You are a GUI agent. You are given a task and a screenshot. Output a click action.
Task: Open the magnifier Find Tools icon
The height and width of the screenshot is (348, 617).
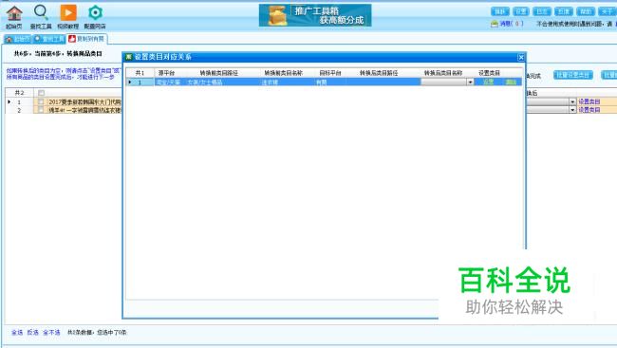41,17
